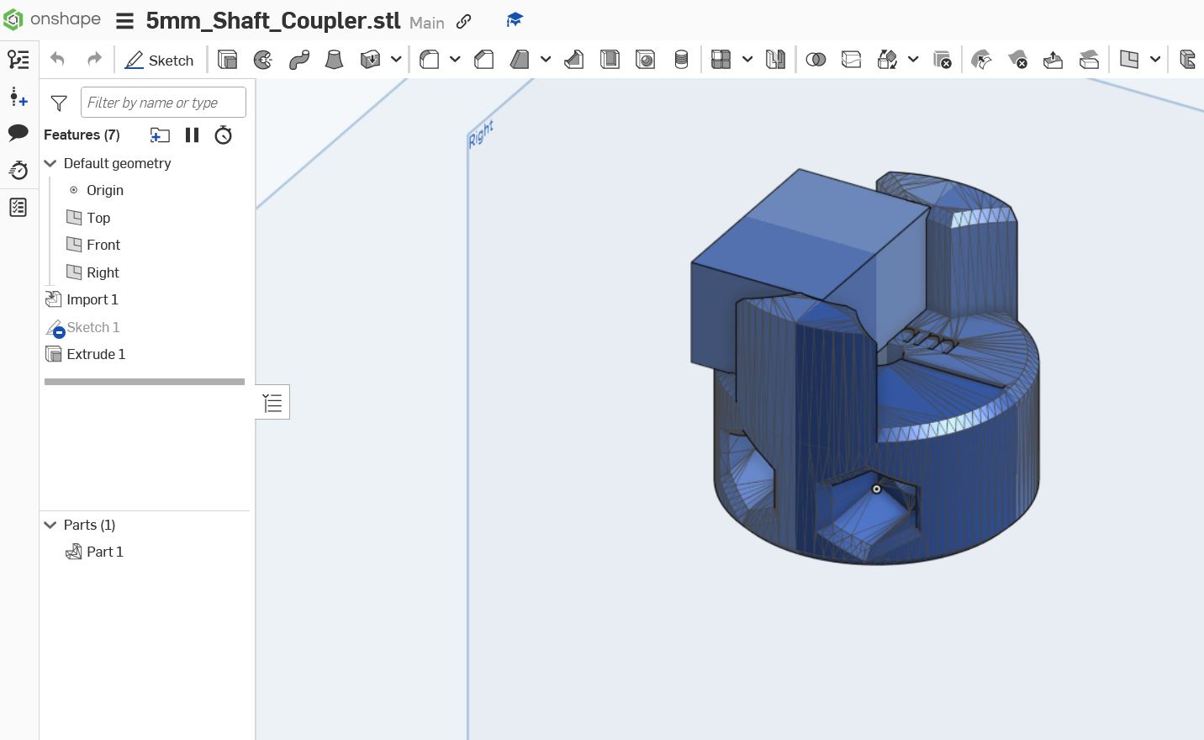Screen dimensions: 1204x740
Task: Select the Loft tool
Action: point(334,59)
